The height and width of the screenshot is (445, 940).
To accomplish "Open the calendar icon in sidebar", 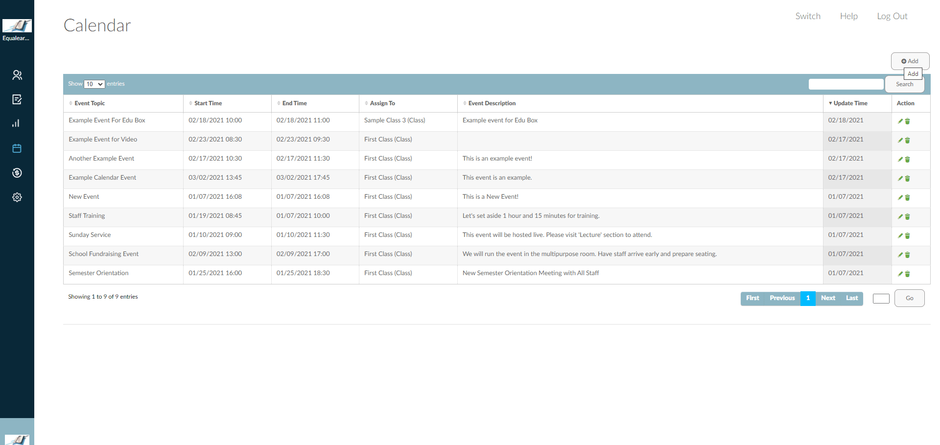I will tap(17, 148).
